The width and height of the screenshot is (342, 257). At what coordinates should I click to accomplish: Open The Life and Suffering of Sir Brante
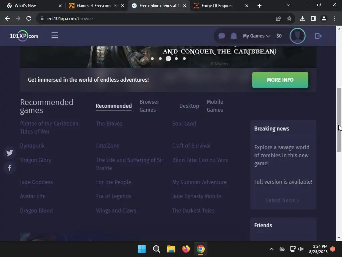click(130, 164)
